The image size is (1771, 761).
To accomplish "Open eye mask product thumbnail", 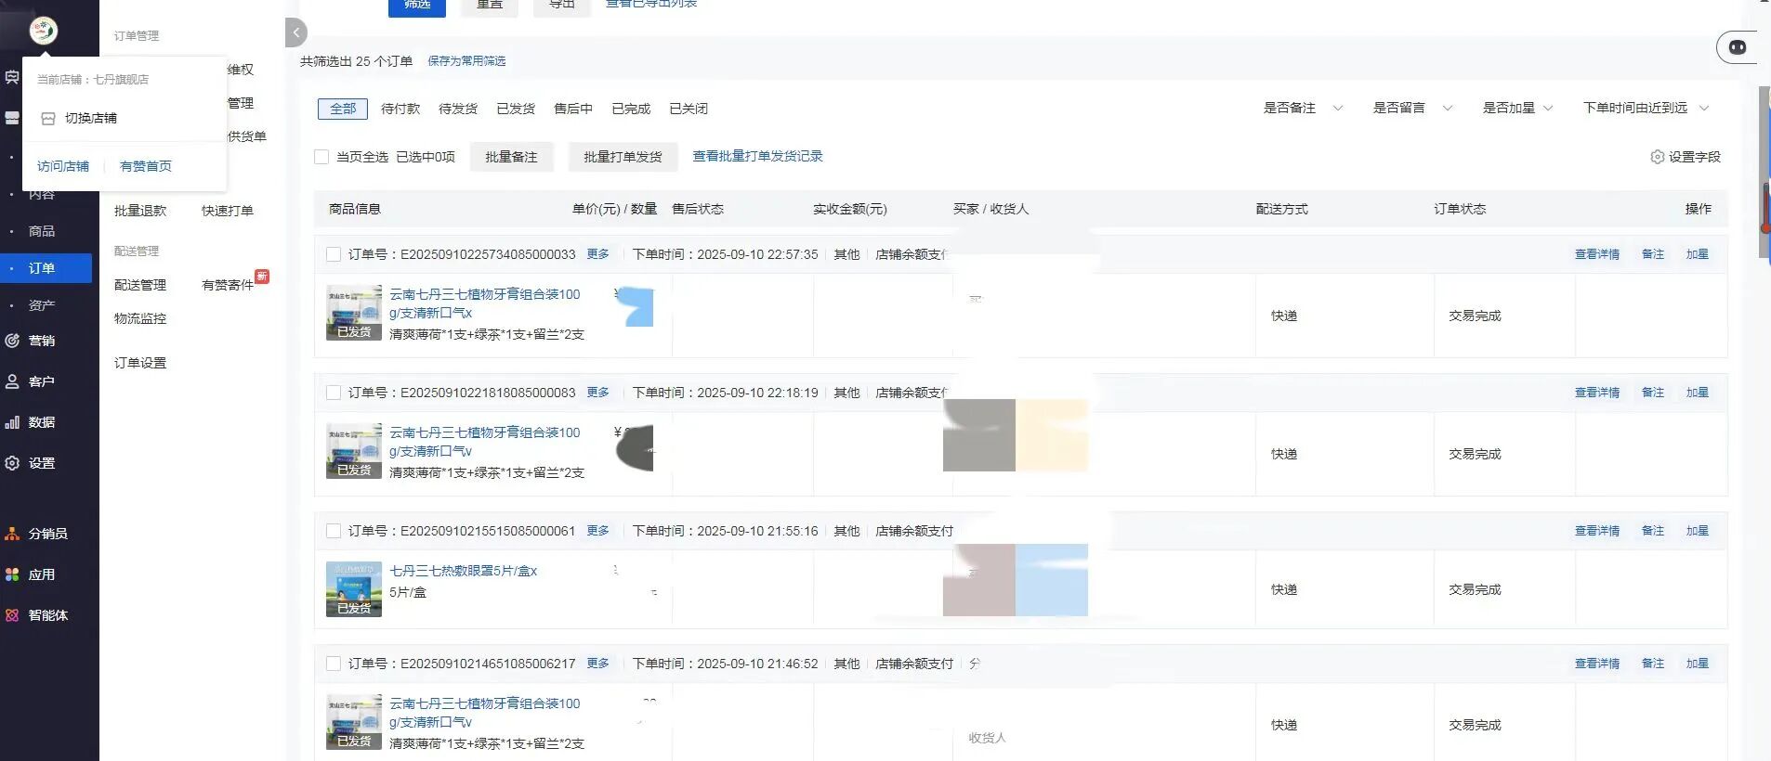I will [x=354, y=589].
